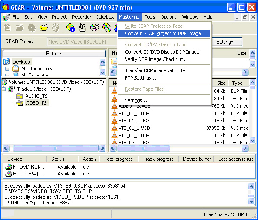Click the Desktop icon in folder tree
Image resolution: width=258 pixels, height=220 pixels.
(x=7, y=62)
